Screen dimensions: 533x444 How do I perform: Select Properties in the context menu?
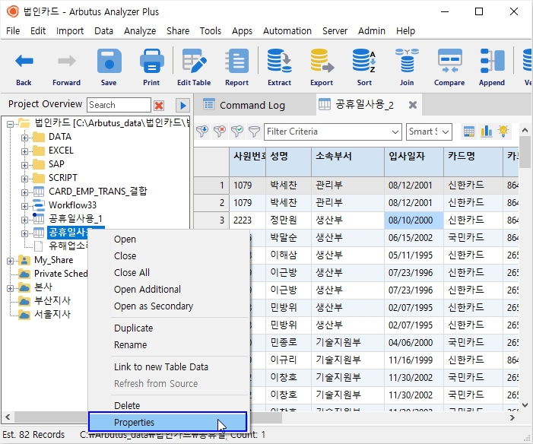tap(167, 422)
